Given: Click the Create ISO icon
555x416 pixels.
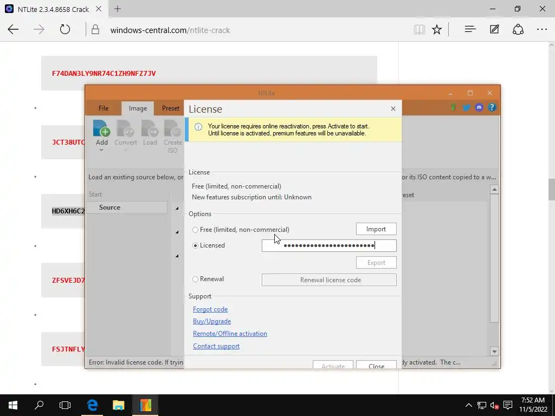Looking at the screenshot, I should click(x=173, y=128).
